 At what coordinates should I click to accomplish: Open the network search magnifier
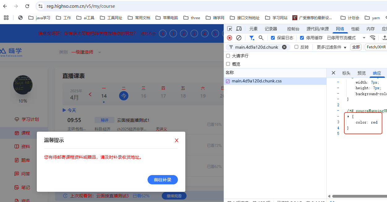click(x=261, y=38)
